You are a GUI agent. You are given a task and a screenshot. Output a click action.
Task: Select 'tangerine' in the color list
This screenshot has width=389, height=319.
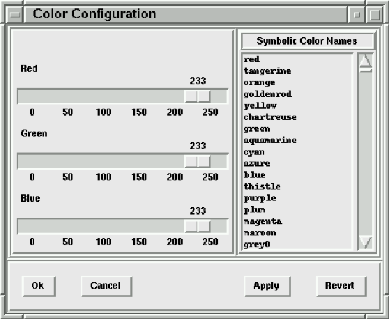click(x=297, y=71)
